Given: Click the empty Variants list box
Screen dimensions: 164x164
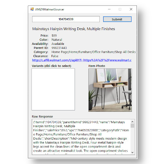Looking at the screenshot, I should 53,89.
